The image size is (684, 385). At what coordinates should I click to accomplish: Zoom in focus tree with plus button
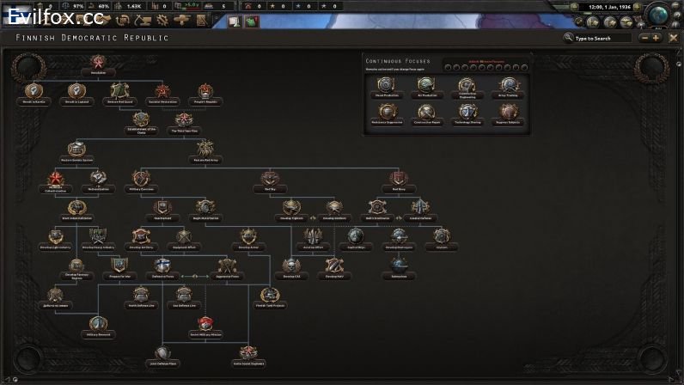tap(657, 38)
